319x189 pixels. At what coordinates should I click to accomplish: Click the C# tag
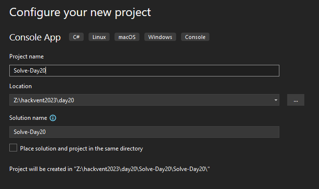click(x=76, y=37)
